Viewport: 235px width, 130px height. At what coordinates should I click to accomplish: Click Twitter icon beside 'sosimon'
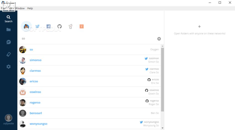pyautogui.click(x=146, y=58)
